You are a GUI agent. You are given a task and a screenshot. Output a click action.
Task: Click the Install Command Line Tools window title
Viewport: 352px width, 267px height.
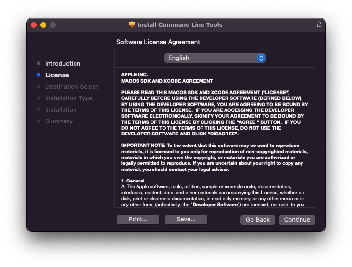coord(180,24)
